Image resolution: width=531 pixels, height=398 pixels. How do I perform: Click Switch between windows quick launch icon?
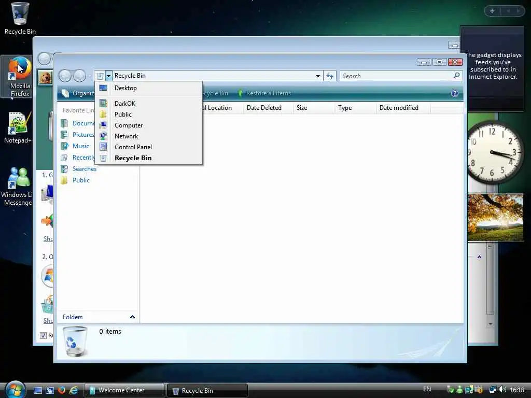click(x=50, y=390)
